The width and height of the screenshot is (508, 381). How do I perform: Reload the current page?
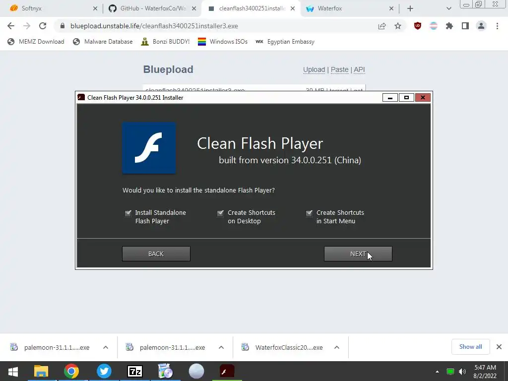43,26
